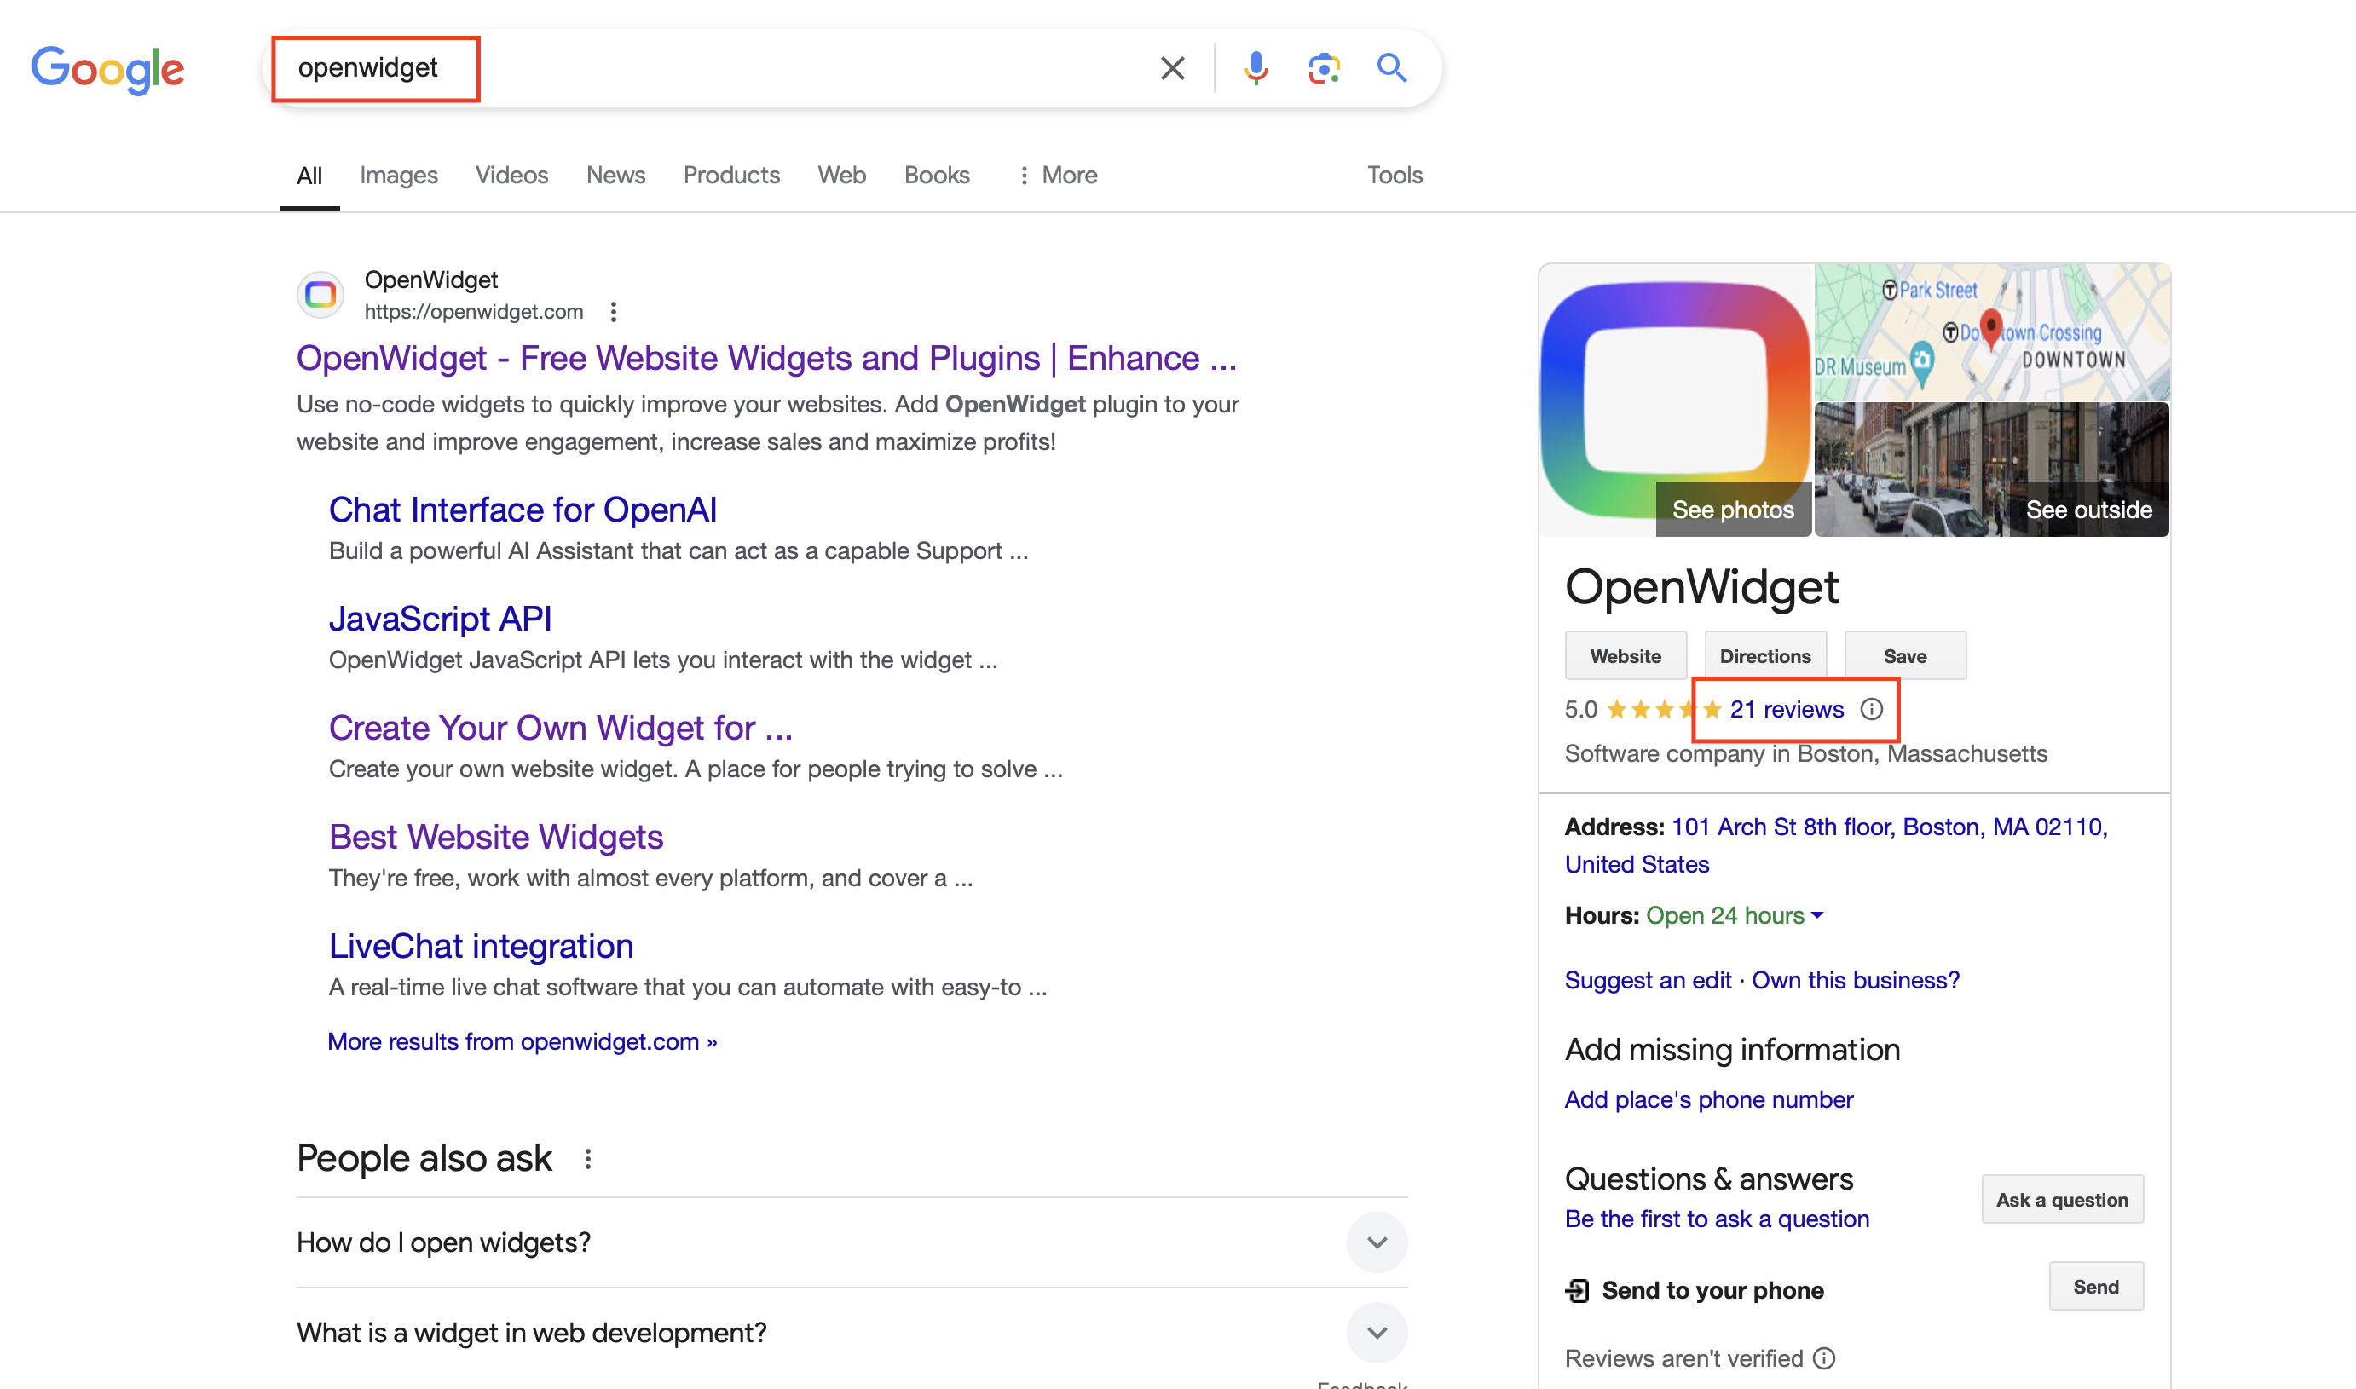This screenshot has width=2356, height=1389.
Task: Open the Best Website Widgets sitelink
Action: pos(496,837)
